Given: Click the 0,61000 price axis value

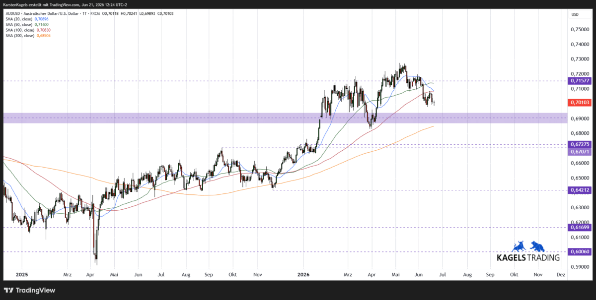Looking at the screenshot, I should pos(580,237).
